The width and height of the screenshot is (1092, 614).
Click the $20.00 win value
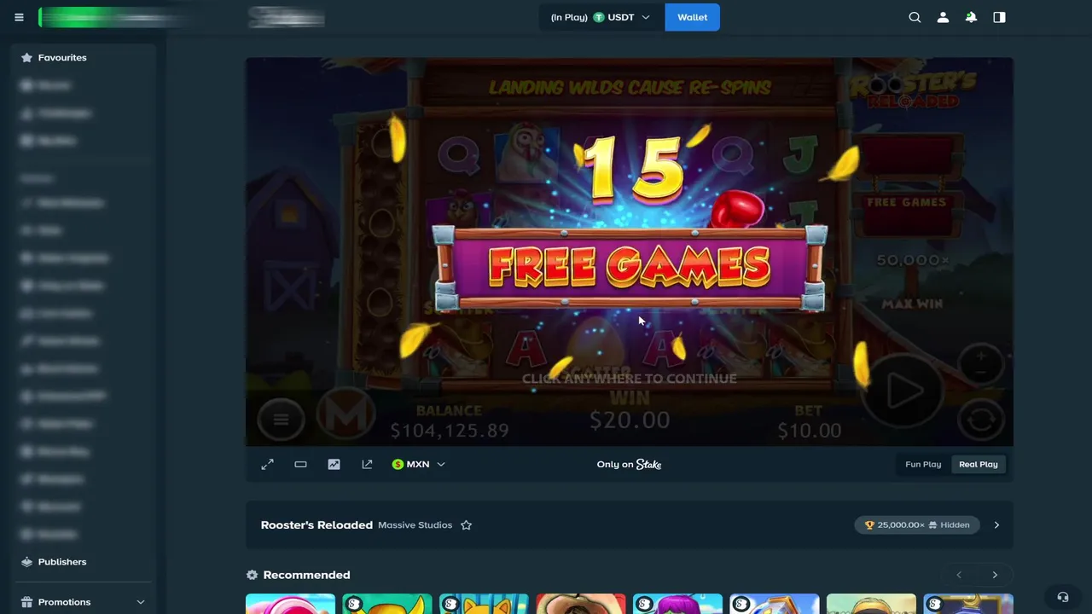(x=630, y=420)
